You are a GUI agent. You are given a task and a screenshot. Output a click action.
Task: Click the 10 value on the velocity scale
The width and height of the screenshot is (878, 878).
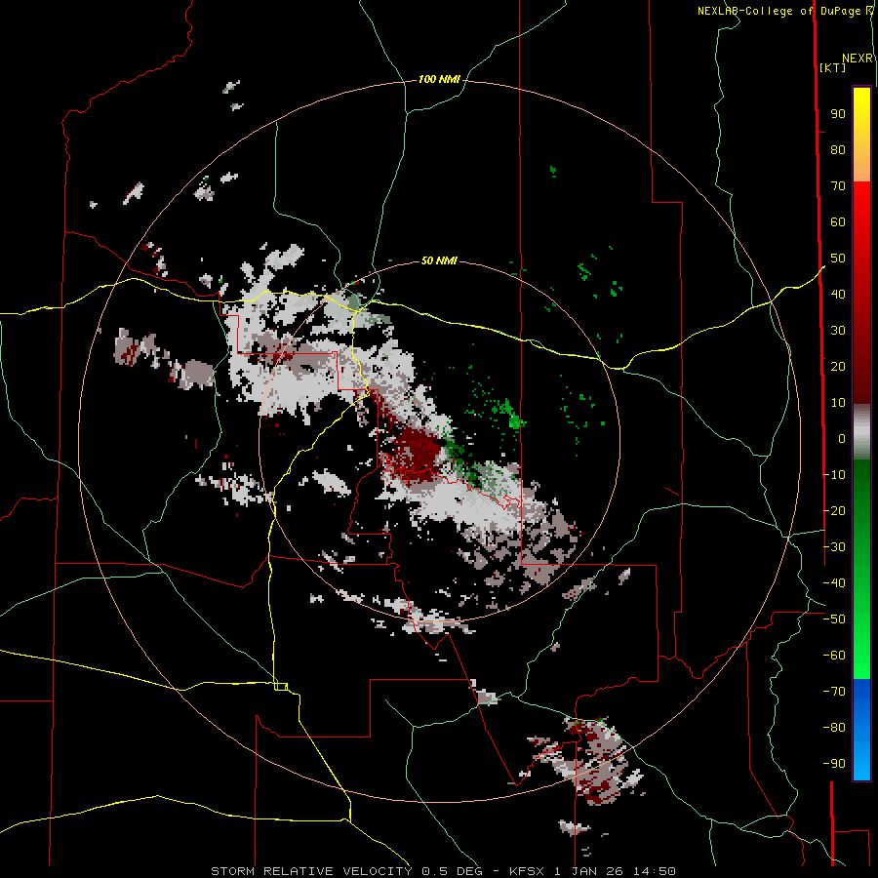pos(838,403)
